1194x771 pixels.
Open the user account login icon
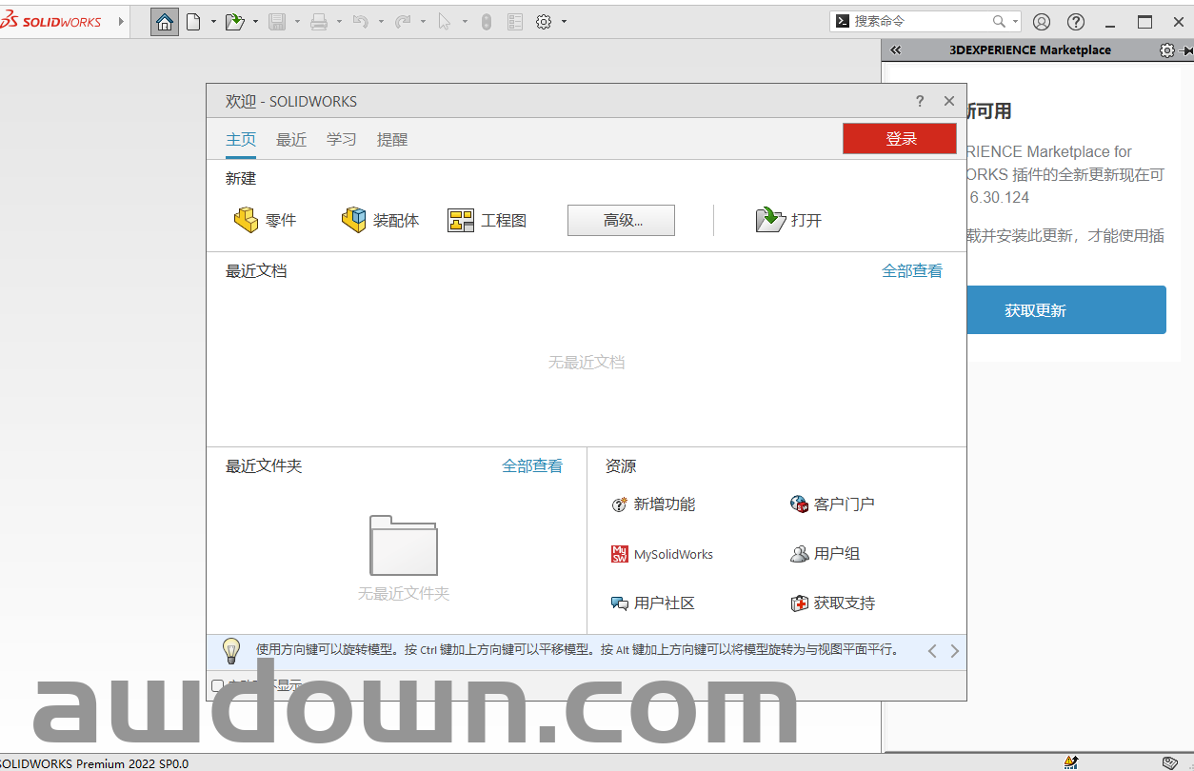pyautogui.click(x=1042, y=22)
